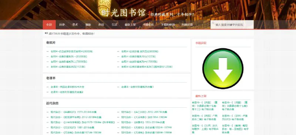Click the 书籍获取 sidebar heading

[x=201, y=43]
